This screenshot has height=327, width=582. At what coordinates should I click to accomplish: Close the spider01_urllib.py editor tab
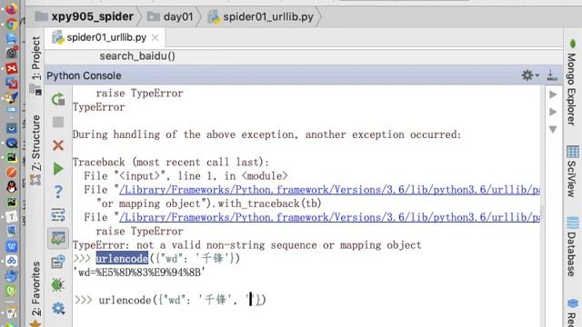156,37
